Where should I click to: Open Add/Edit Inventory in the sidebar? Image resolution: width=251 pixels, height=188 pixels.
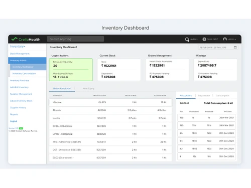[19, 87]
